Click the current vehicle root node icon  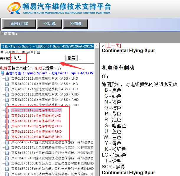[3, 73]
